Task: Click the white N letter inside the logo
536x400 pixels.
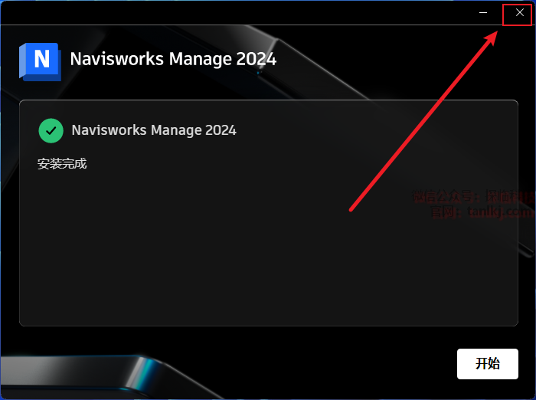Action: point(42,59)
